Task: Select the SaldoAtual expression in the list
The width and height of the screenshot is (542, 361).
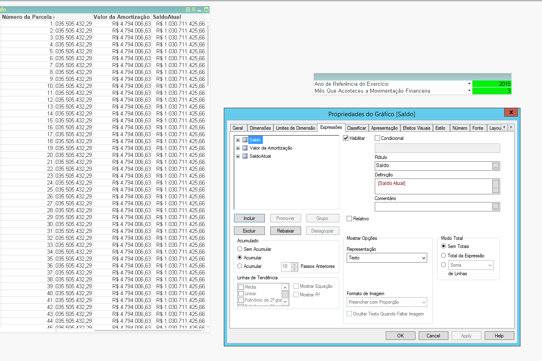Action: click(x=260, y=156)
